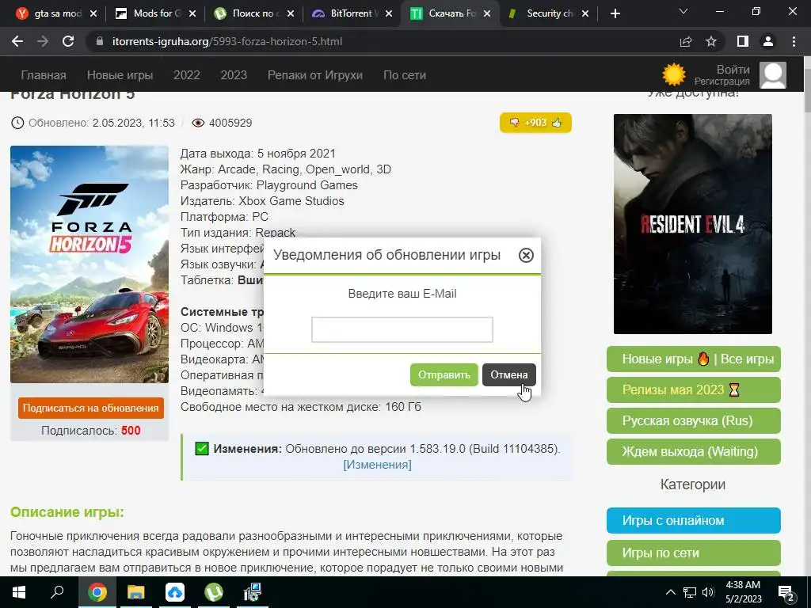Toggle the sun theme icon
811x608 pixels.
pos(674,75)
